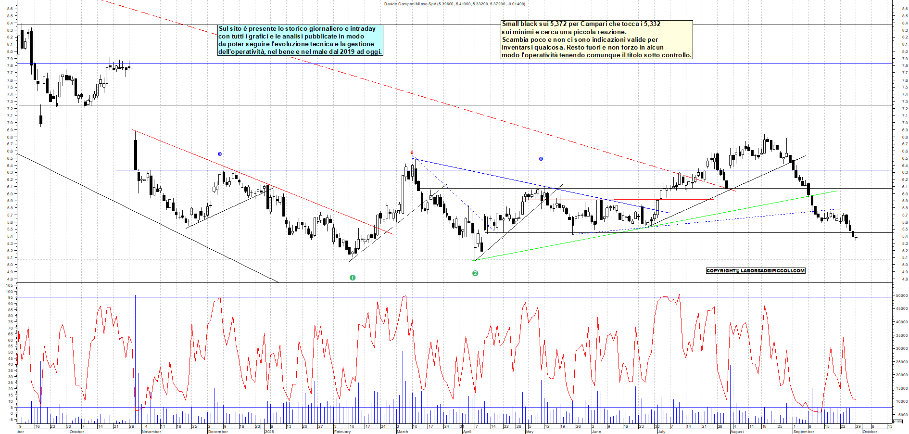Click the September label on time axis
Screen dimensions: 909x434
click(x=804, y=432)
